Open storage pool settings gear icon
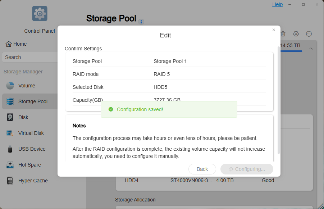The width and height of the screenshot is (324, 209). pos(296,34)
